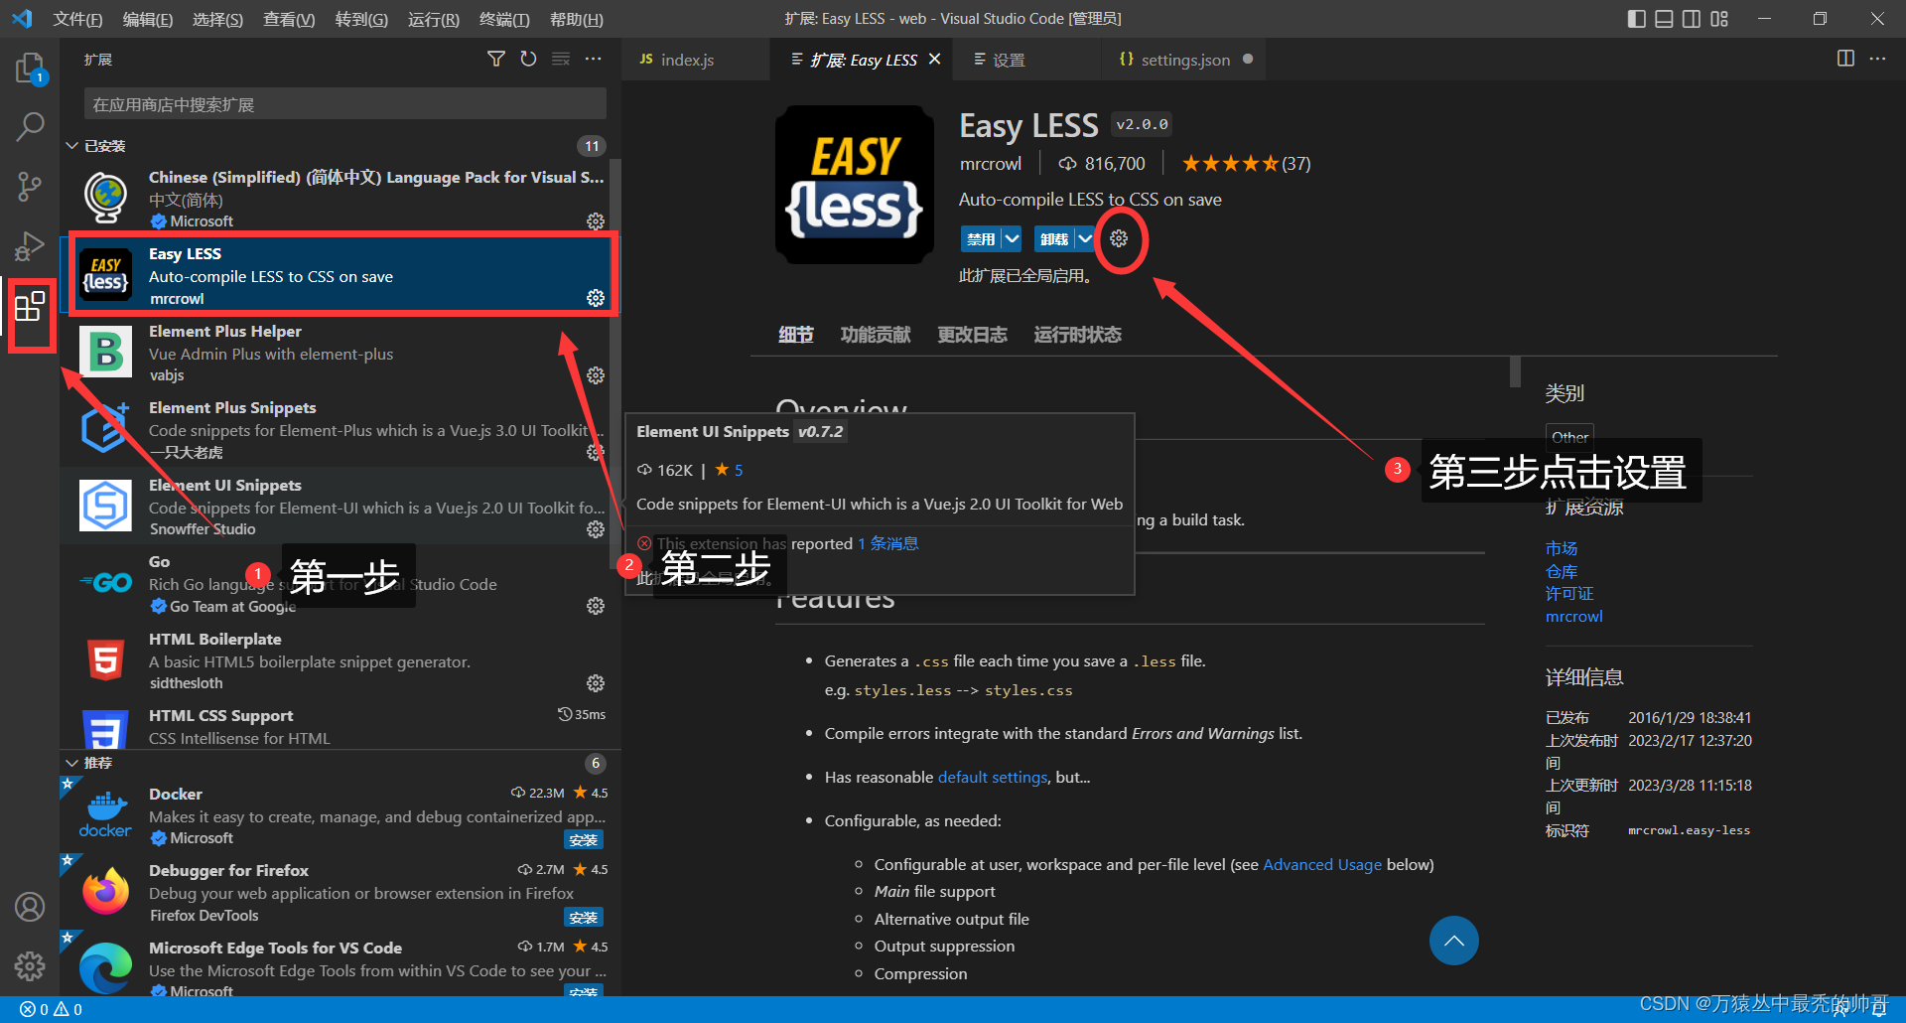Click the 卸载 uninstall button
Viewport: 1906px width, 1023px height.
point(1054,238)
